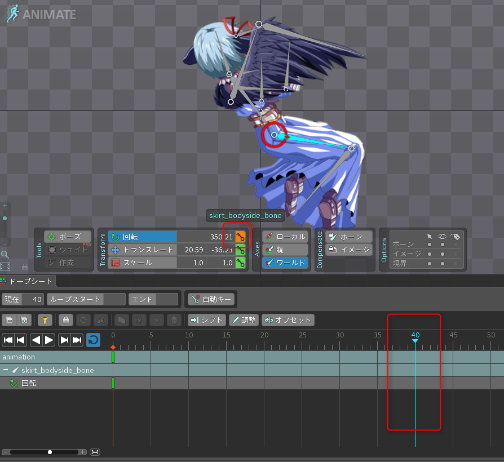Click the translate X value 20.59
The width and height of the screenshot is (504, 462).
pyautogui.click(x=191, y=250)
